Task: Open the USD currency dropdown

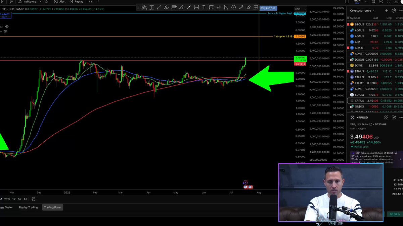Action: click(x=301, y=9)
